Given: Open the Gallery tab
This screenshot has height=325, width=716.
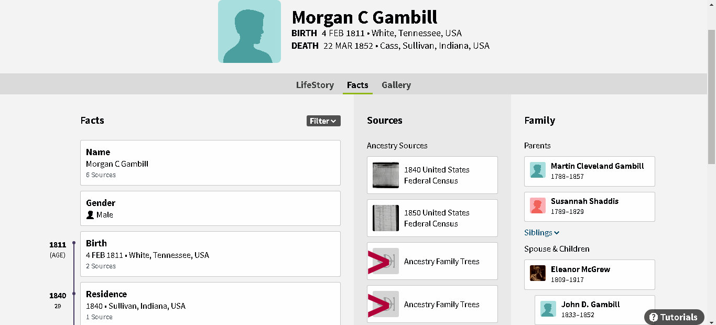Looking at the screenshot, I should [x=396, y=85].
